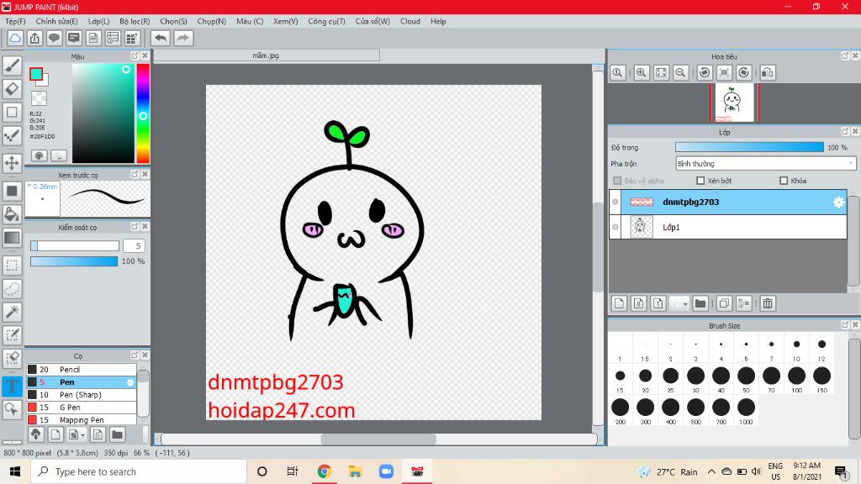The height and width of the screenshot is (484, 861).
Task: Toggle the Khóa checkbox
Action: coord(784,181)
